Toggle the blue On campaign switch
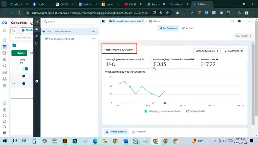Viewport: 258px width, 145px height. click(x=25, y=69)
